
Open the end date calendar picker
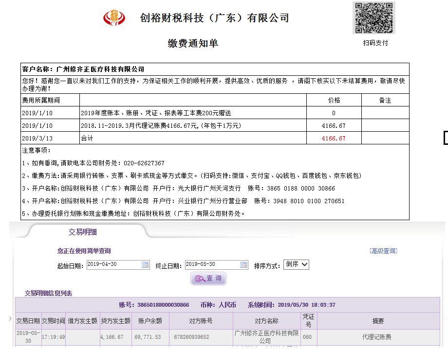[x=243, y=264]
